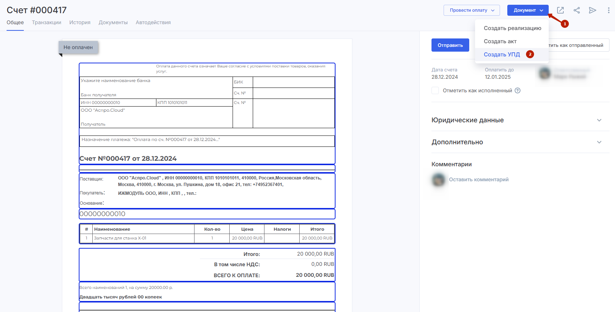The height and width of the screenshot is (312, 615).
Task: Click the responsible person's avatar
Action: pyautogui.click(x=545, y=73)
